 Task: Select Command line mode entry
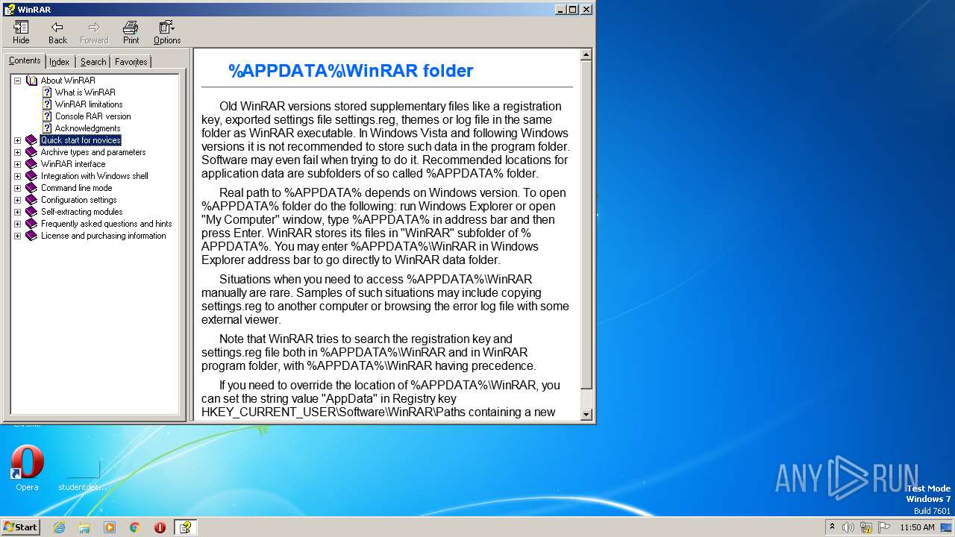[76, 188]
